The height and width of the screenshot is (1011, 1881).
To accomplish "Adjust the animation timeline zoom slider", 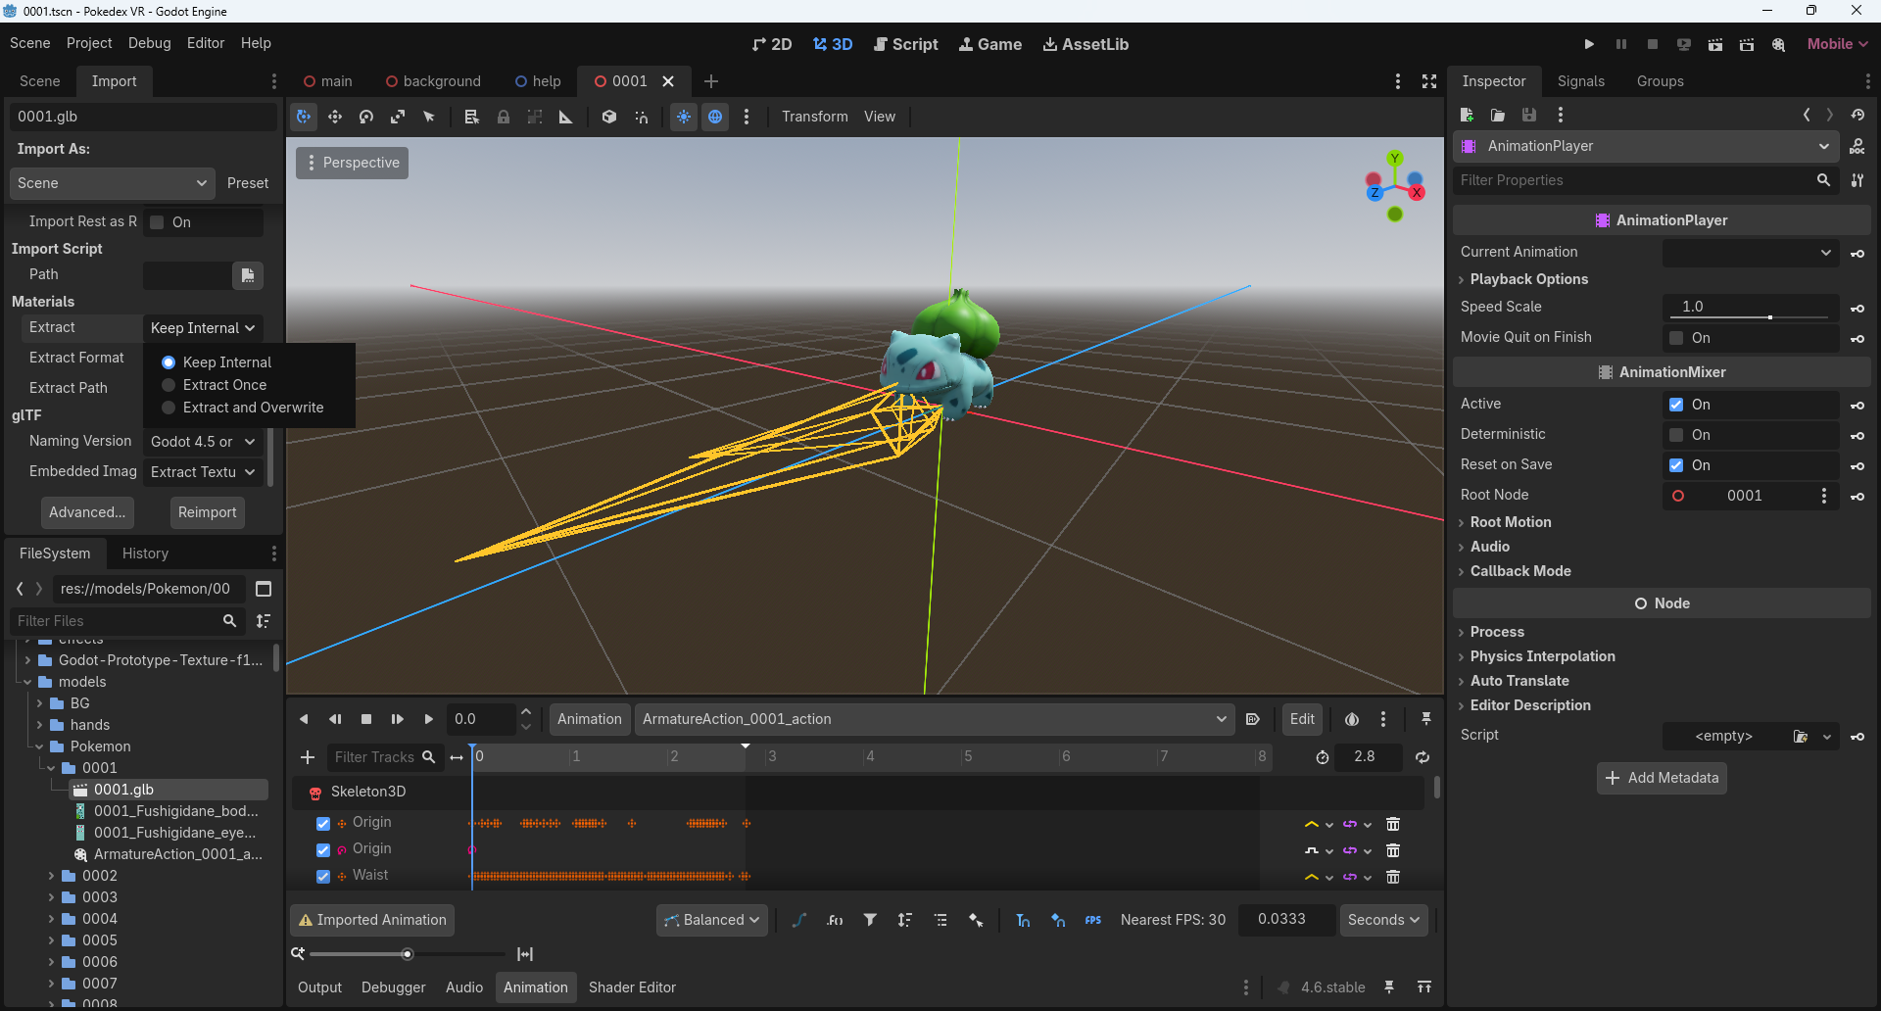I will click(408, 954).
